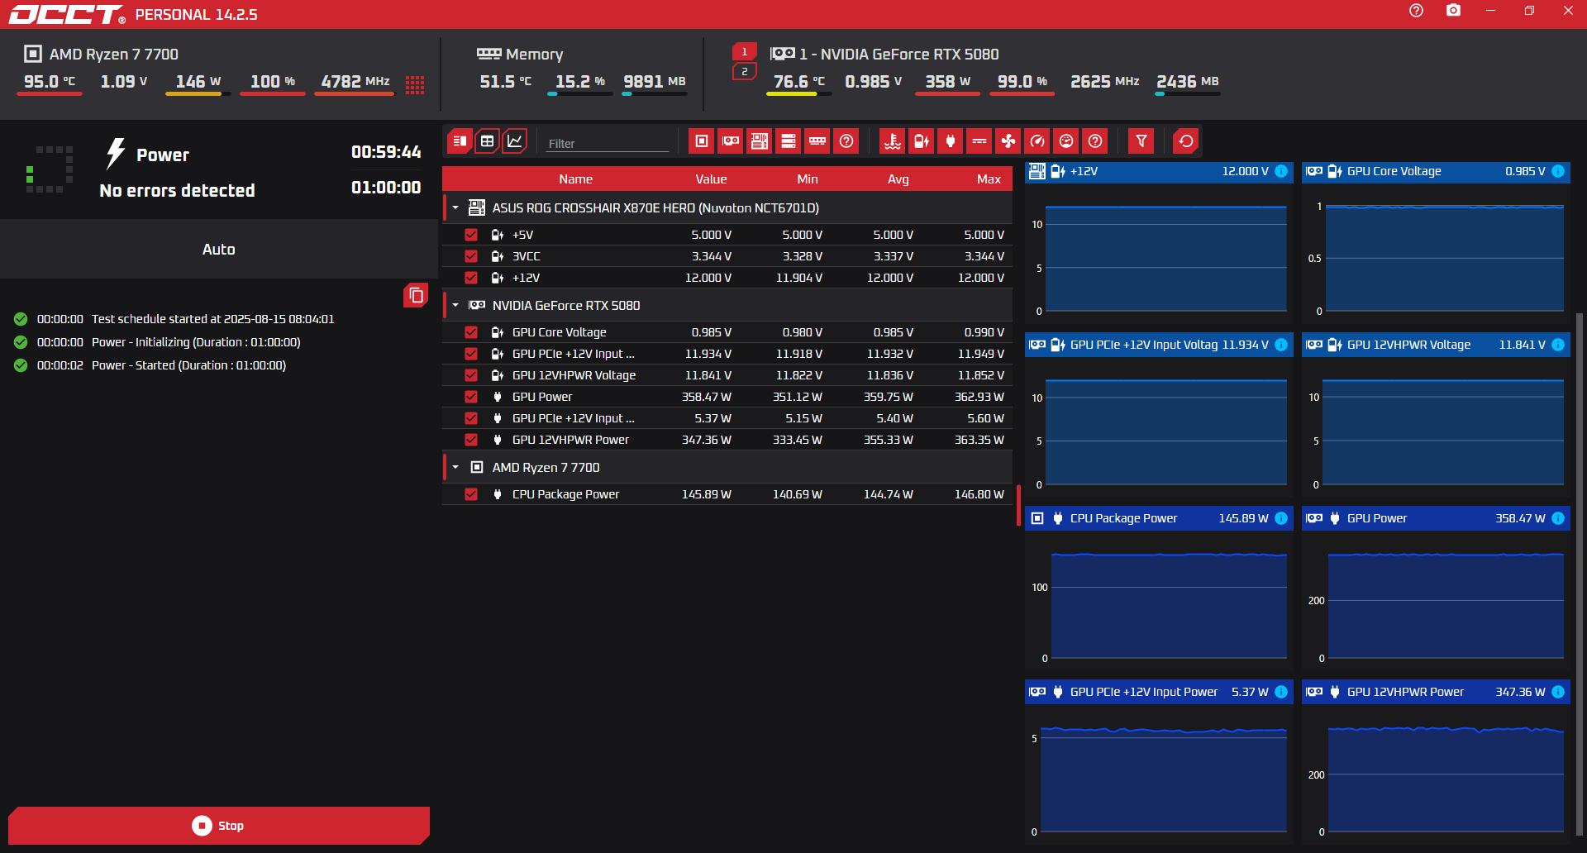
Task: Reset min/max values with the refresh icon
Action: pyautogui.click(x=1186, y=141)
